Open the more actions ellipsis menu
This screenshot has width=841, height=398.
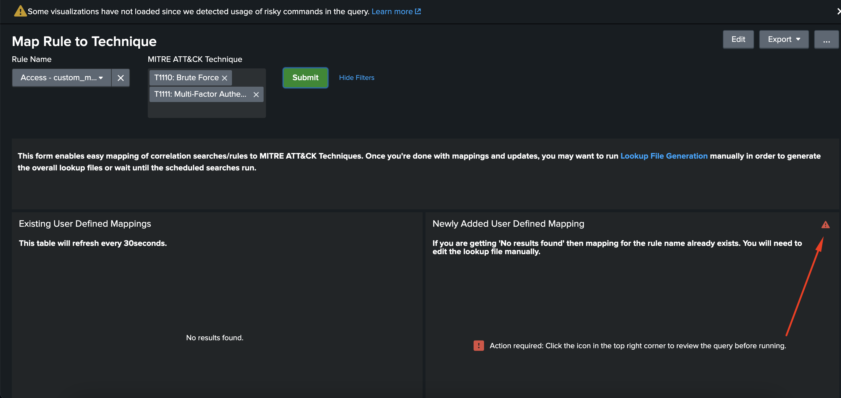[826, 40]
